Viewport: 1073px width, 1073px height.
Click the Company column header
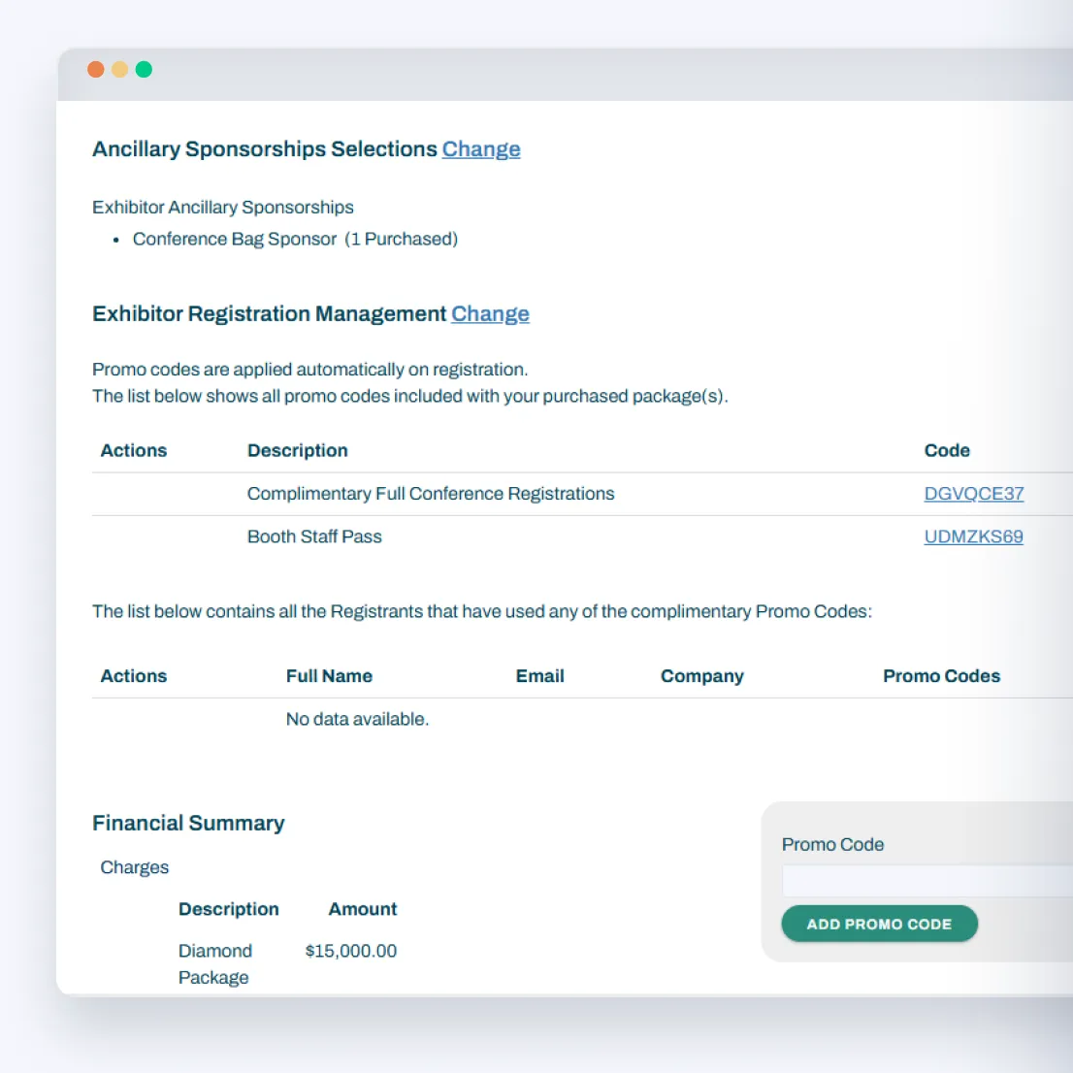point(702,675)
